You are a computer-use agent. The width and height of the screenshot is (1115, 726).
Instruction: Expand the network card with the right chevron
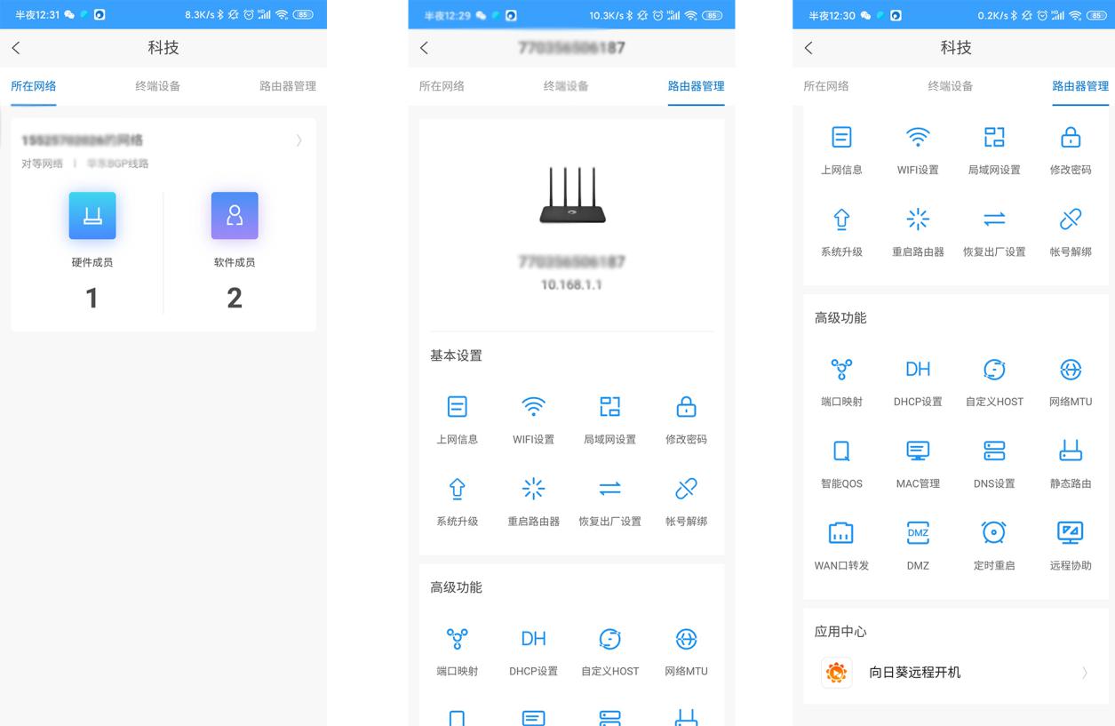pos(299,140)
